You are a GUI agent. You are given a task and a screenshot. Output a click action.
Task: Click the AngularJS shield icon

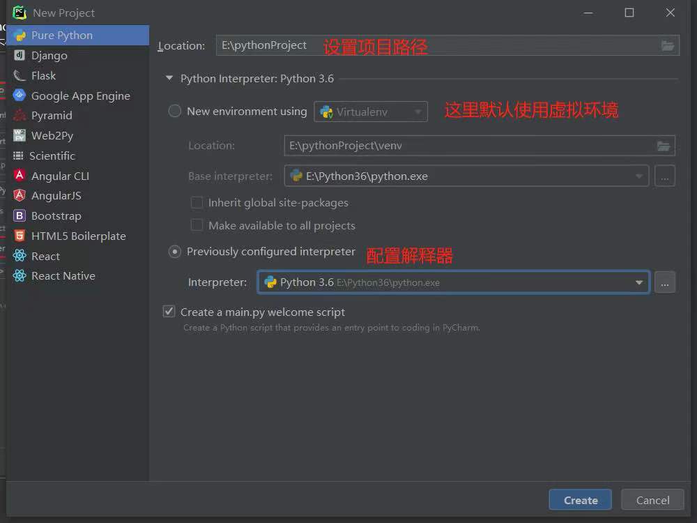click(x=19, y=195)
